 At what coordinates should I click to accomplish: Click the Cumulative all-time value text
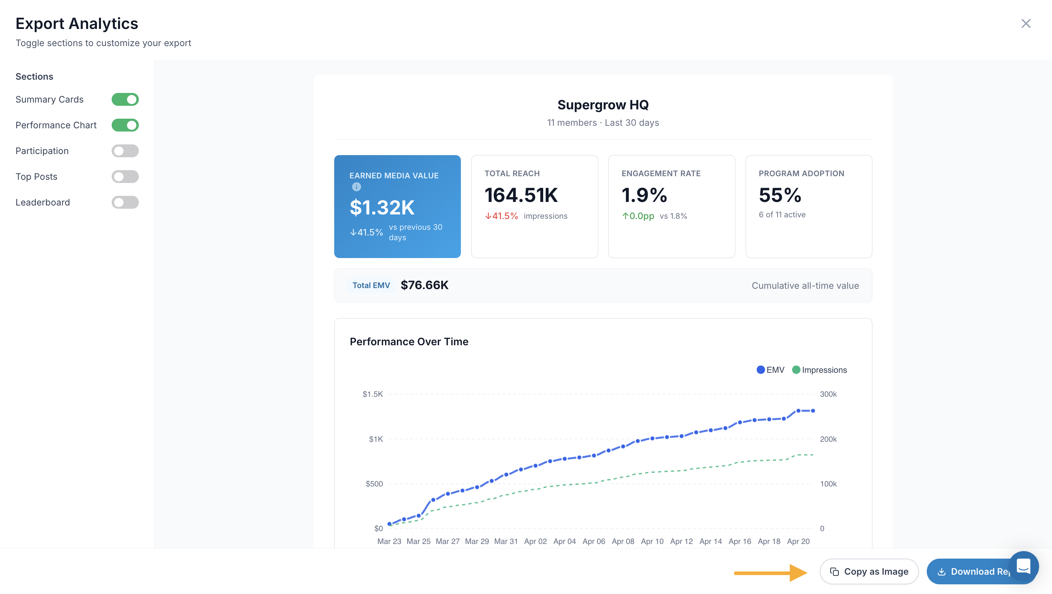805,286
